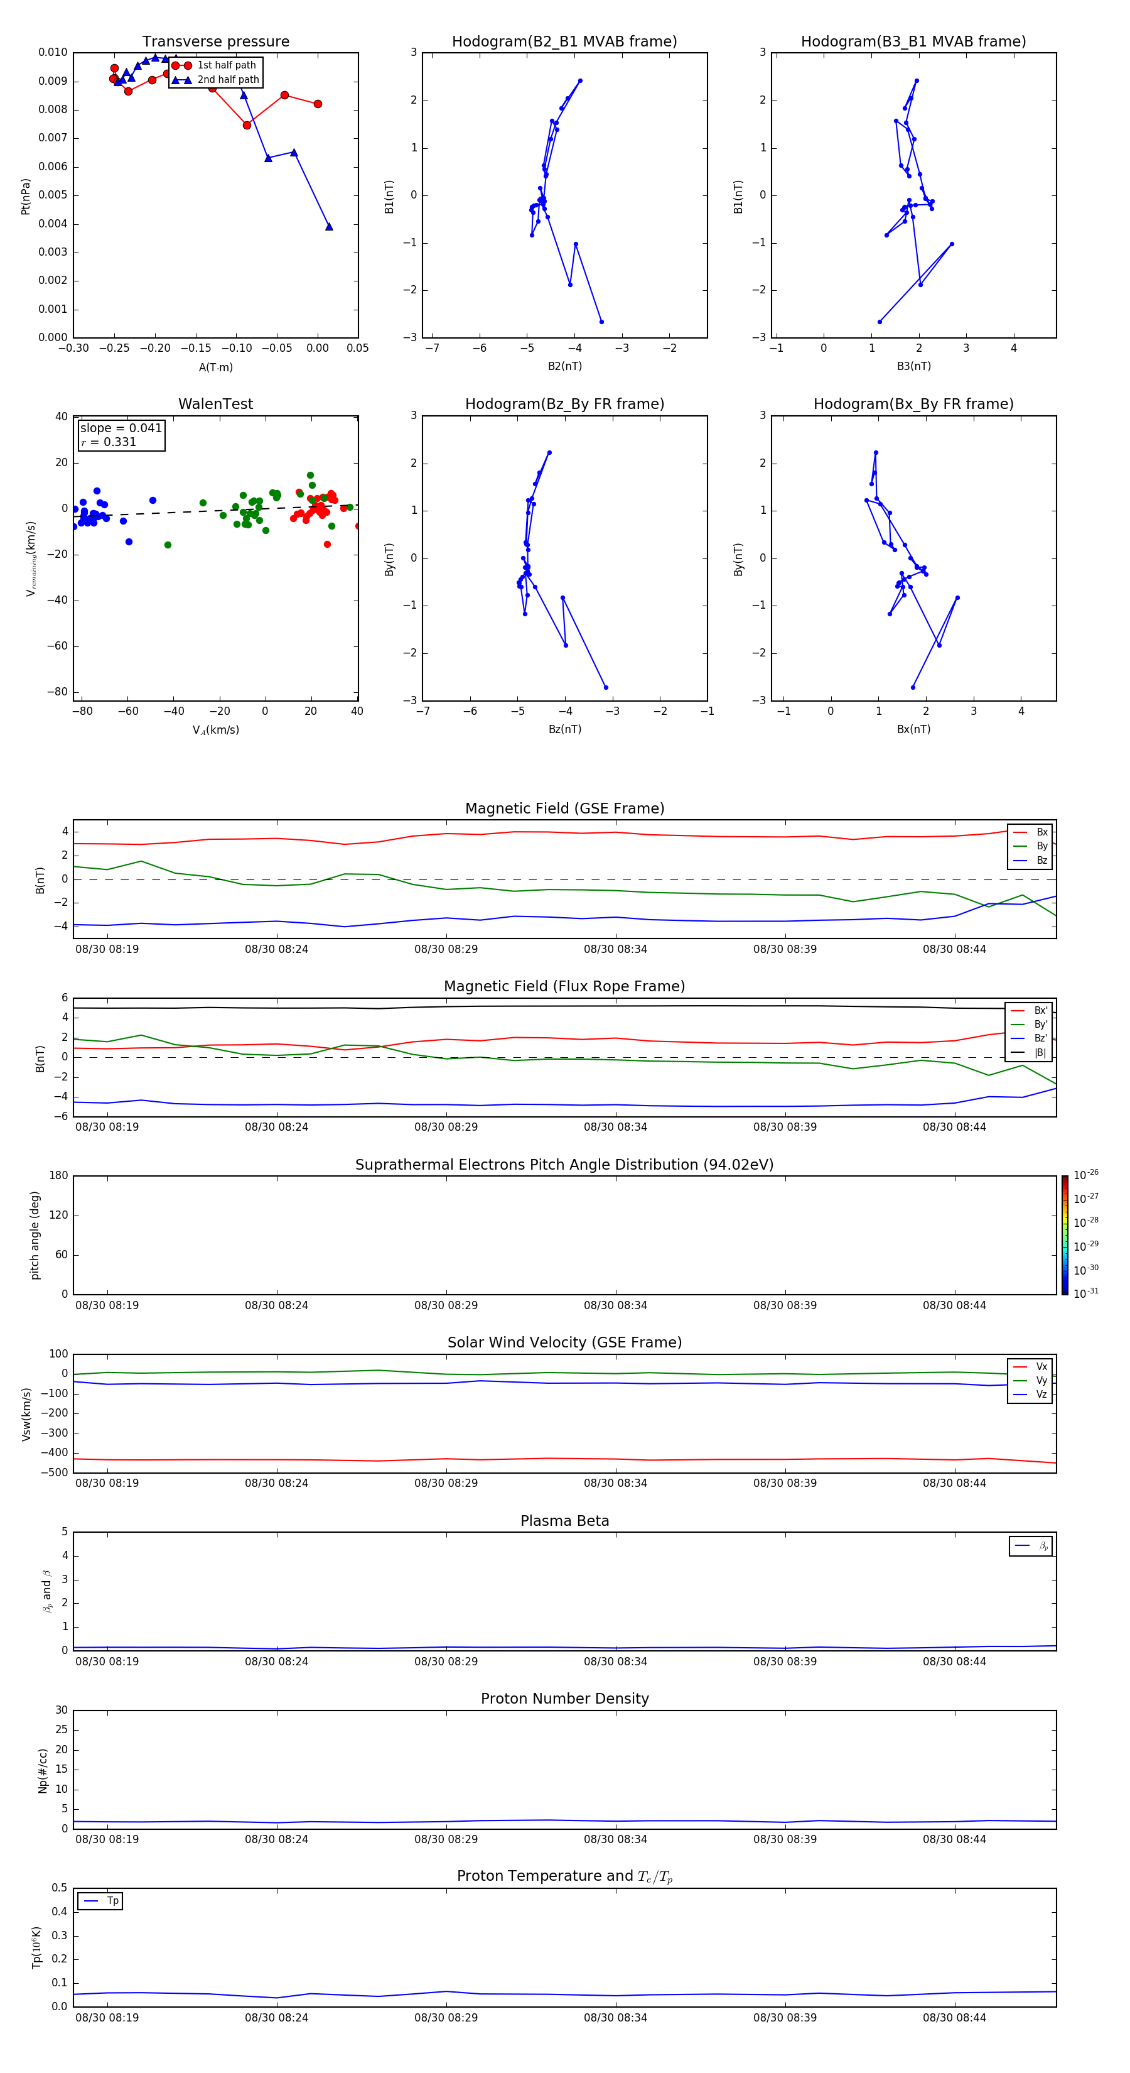The width and height of the screenshot is (1130, 2073).
Task: Click the Suprathermal Electrons Pitch Angle Distribution title
Action: pyautogui.click(x=564, y=1165)
